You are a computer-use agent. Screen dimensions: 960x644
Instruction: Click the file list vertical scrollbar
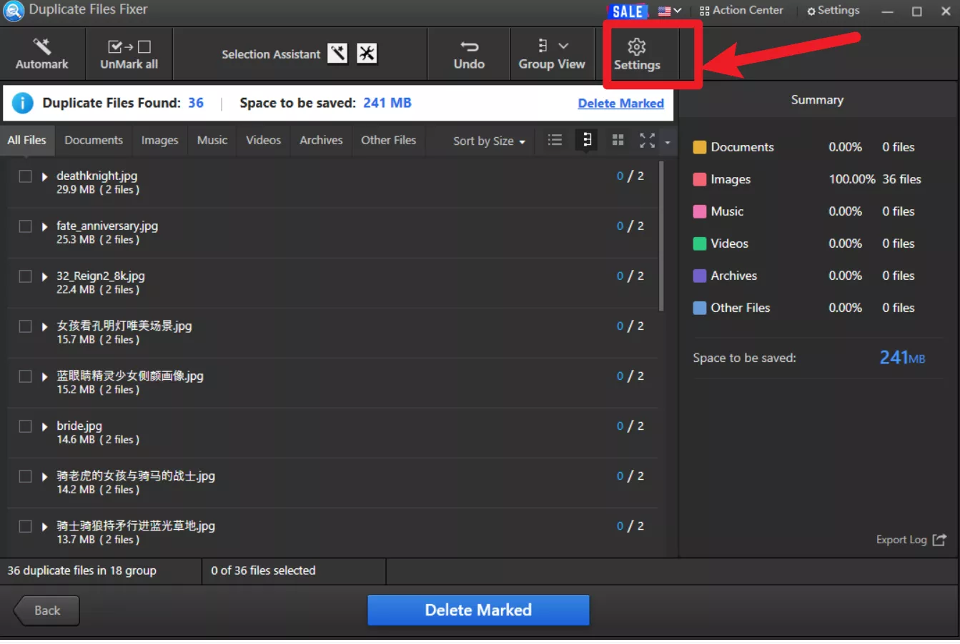661,236
